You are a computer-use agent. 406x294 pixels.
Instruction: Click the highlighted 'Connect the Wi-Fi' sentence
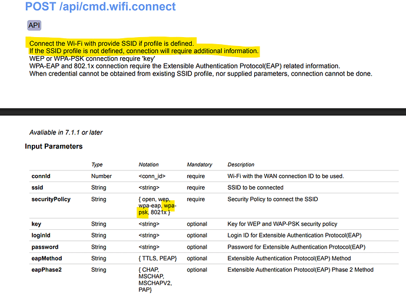pos(111,44)
